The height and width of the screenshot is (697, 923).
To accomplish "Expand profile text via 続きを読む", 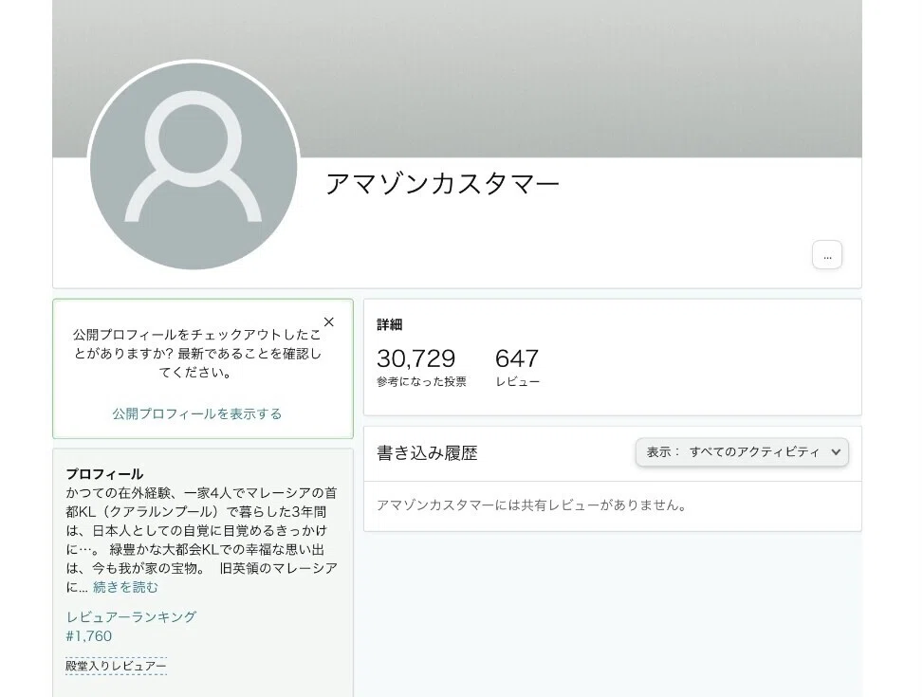I will tap(125, 587).
